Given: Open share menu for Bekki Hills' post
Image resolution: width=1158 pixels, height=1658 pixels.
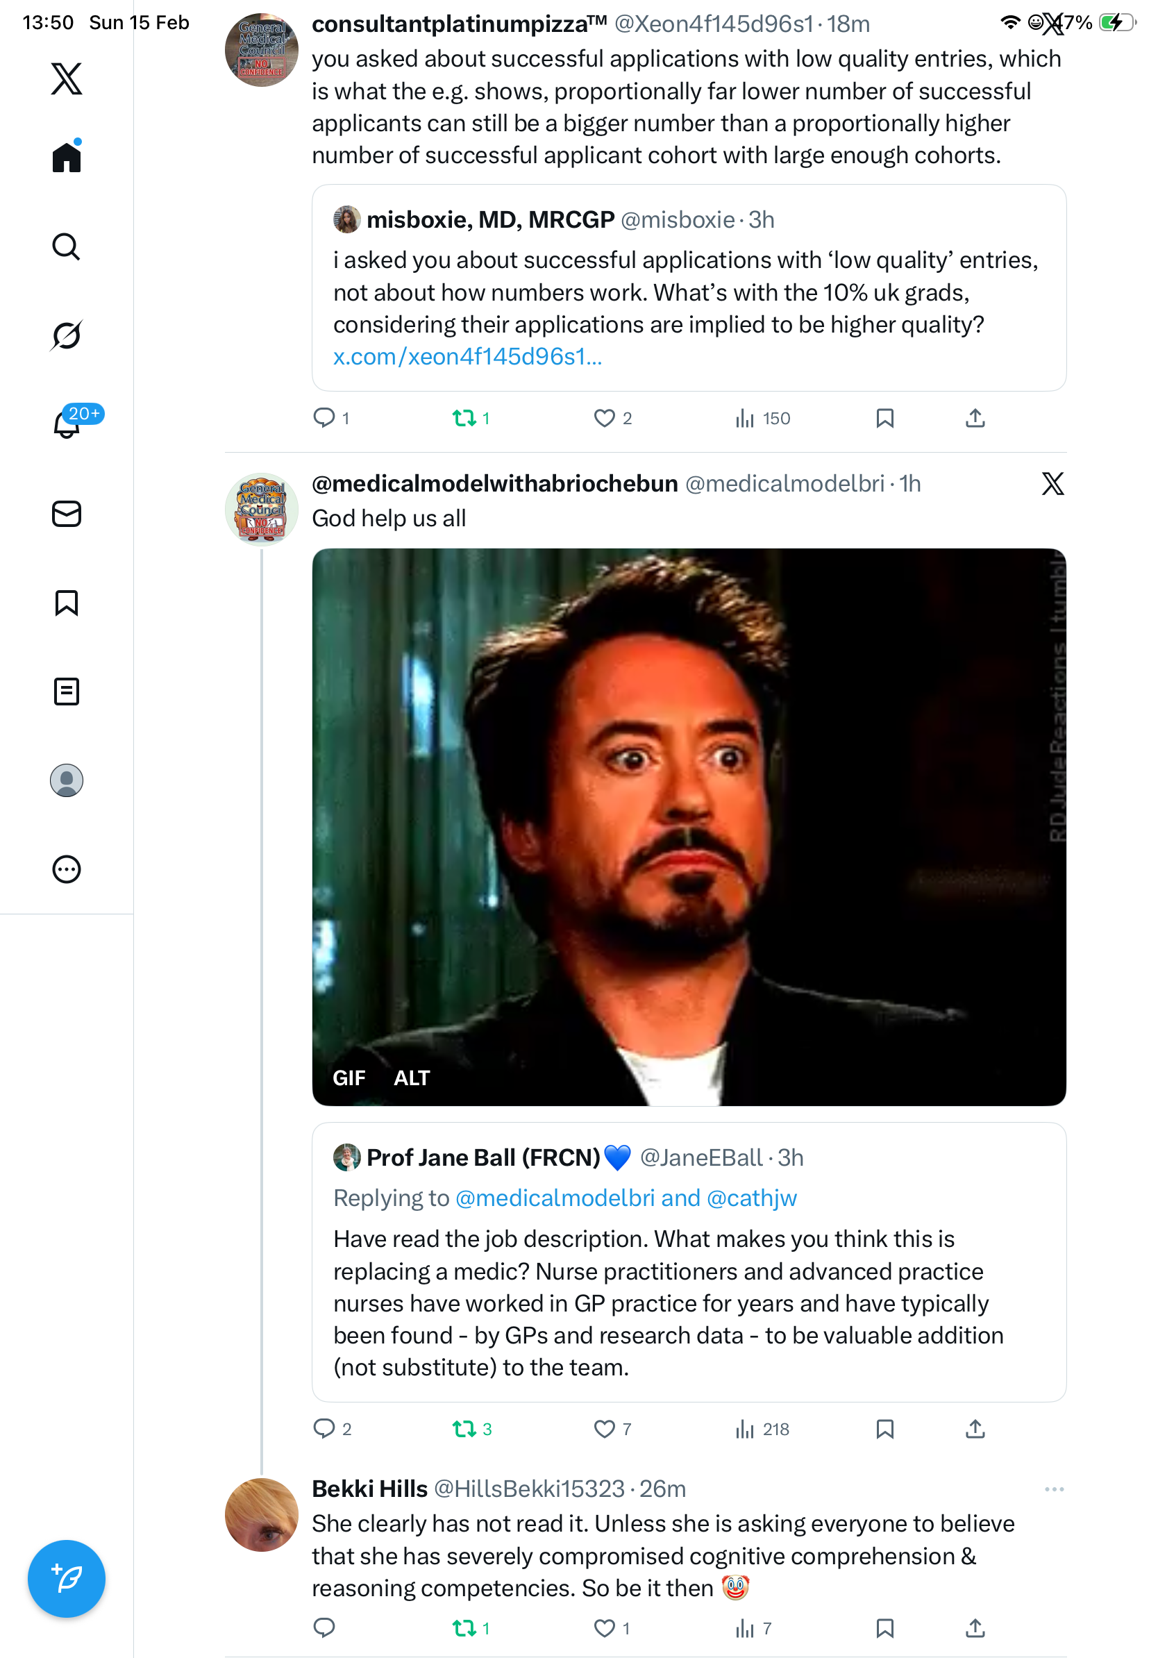Looking at the screenshot, I should pos(975,1628).
